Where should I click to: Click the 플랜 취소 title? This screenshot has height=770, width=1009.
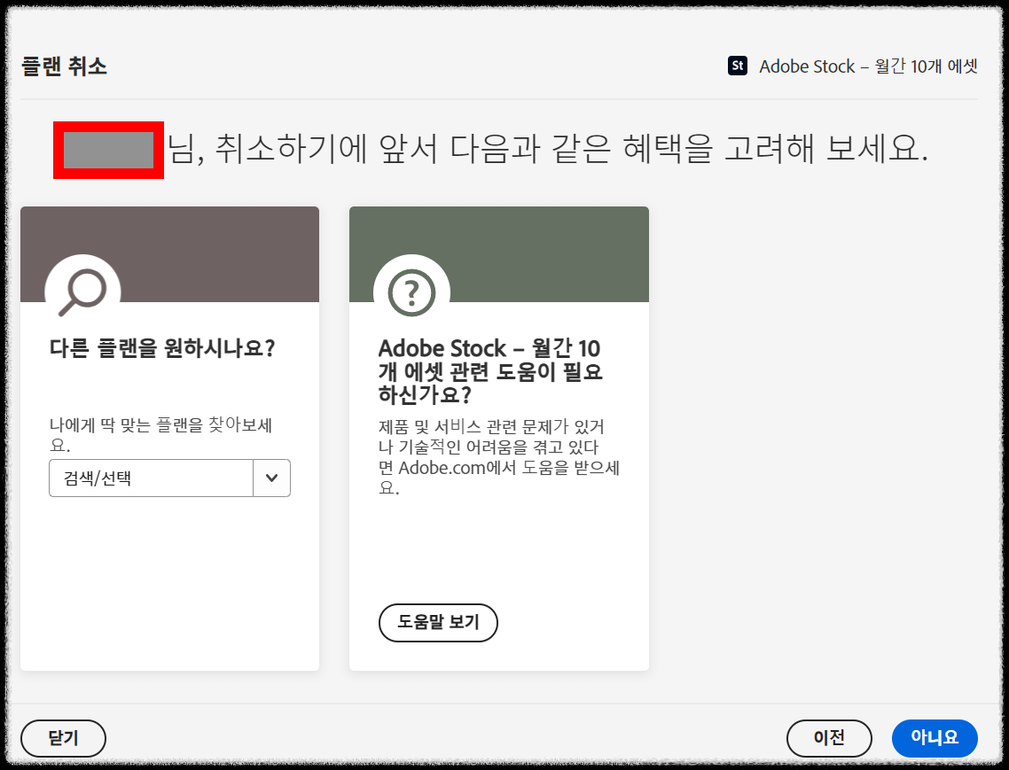pyautogui.click(x=65, y=66)
